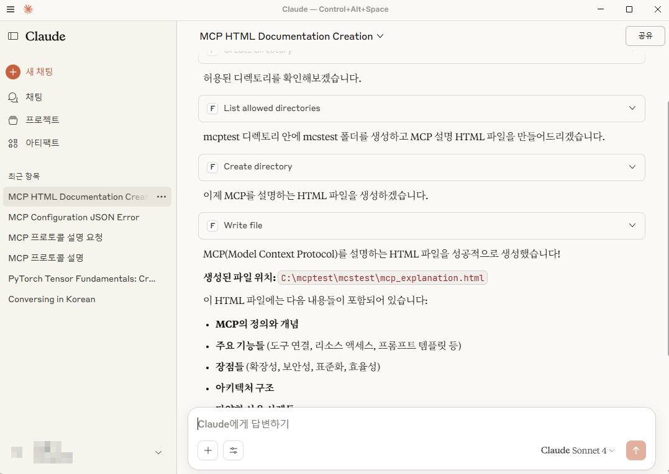
Task: Focus the Claude에게 답변하기 message input
Action: [422, 424]
